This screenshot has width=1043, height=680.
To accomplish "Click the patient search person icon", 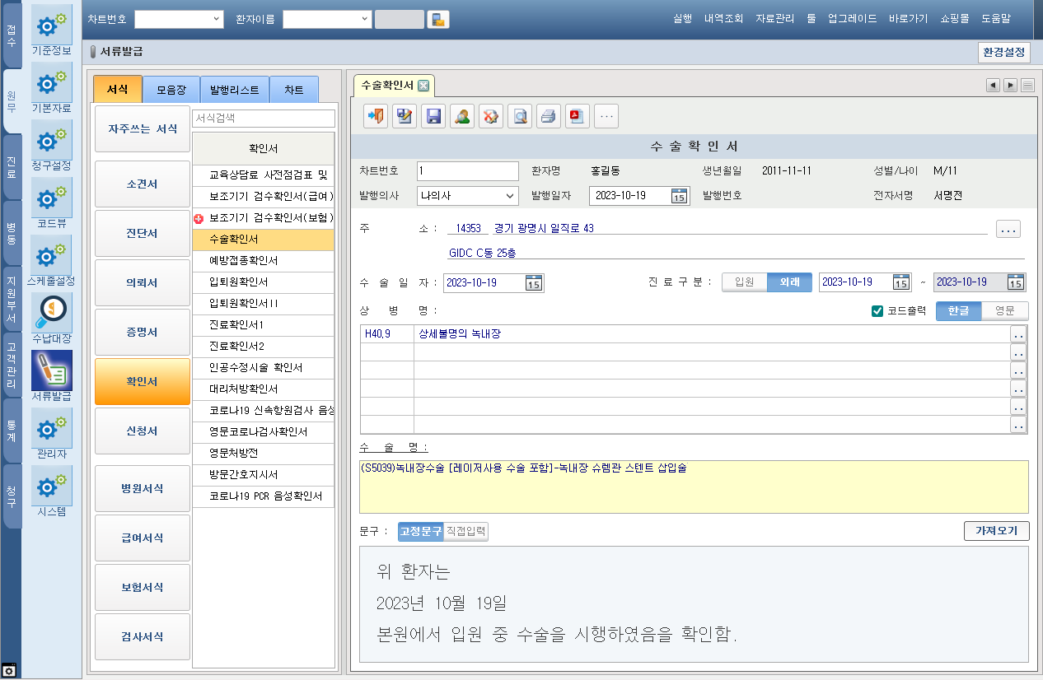I will (x=462, y=117).
